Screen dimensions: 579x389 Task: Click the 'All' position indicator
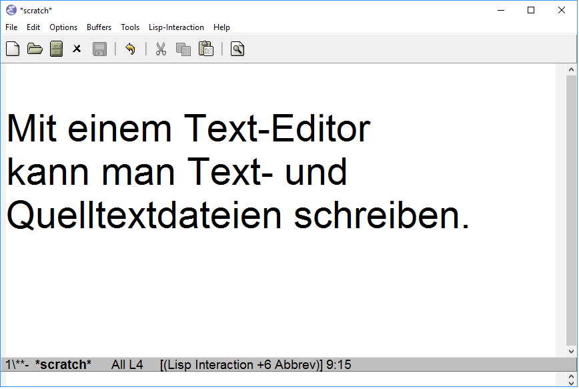(x=118, y=365)
